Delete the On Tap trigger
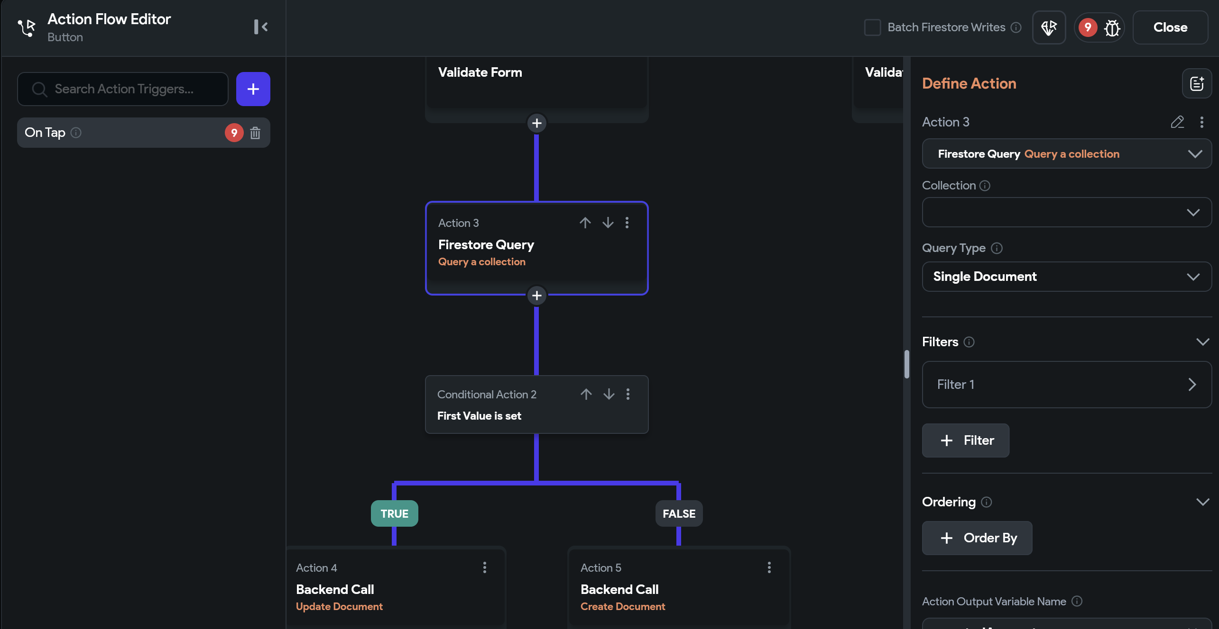 255,133
